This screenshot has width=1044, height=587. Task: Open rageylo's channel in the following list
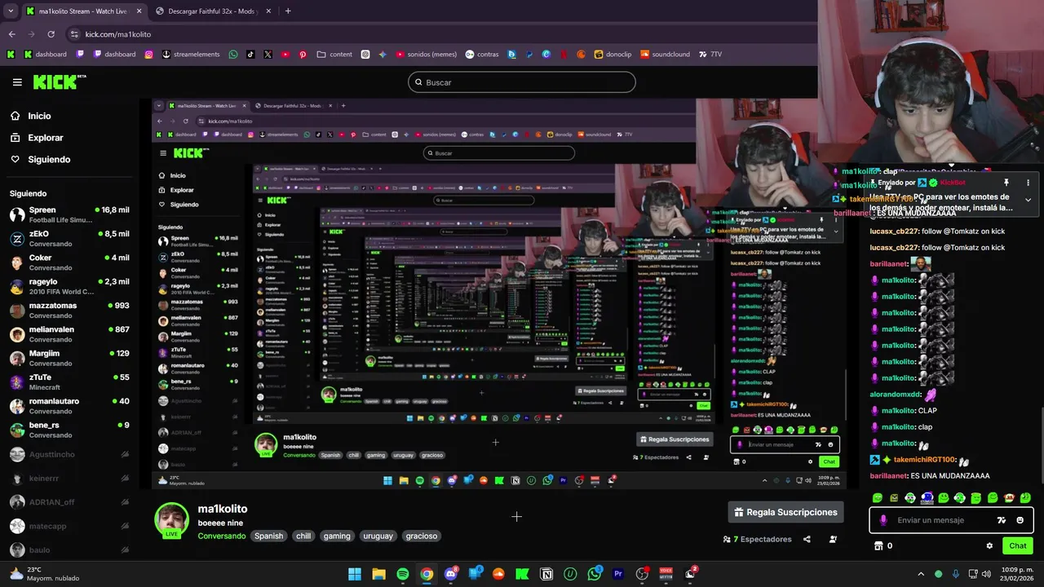tap(69, 286)
